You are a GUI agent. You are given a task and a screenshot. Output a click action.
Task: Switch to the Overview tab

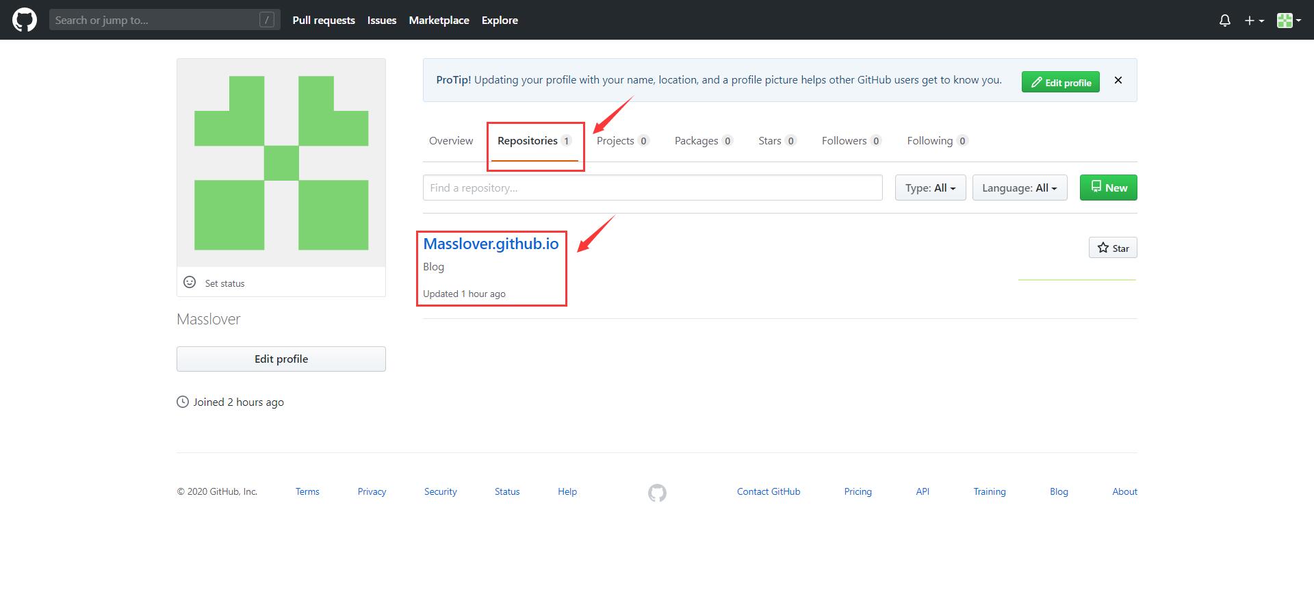pyautogui.click(x=451, y=141)
